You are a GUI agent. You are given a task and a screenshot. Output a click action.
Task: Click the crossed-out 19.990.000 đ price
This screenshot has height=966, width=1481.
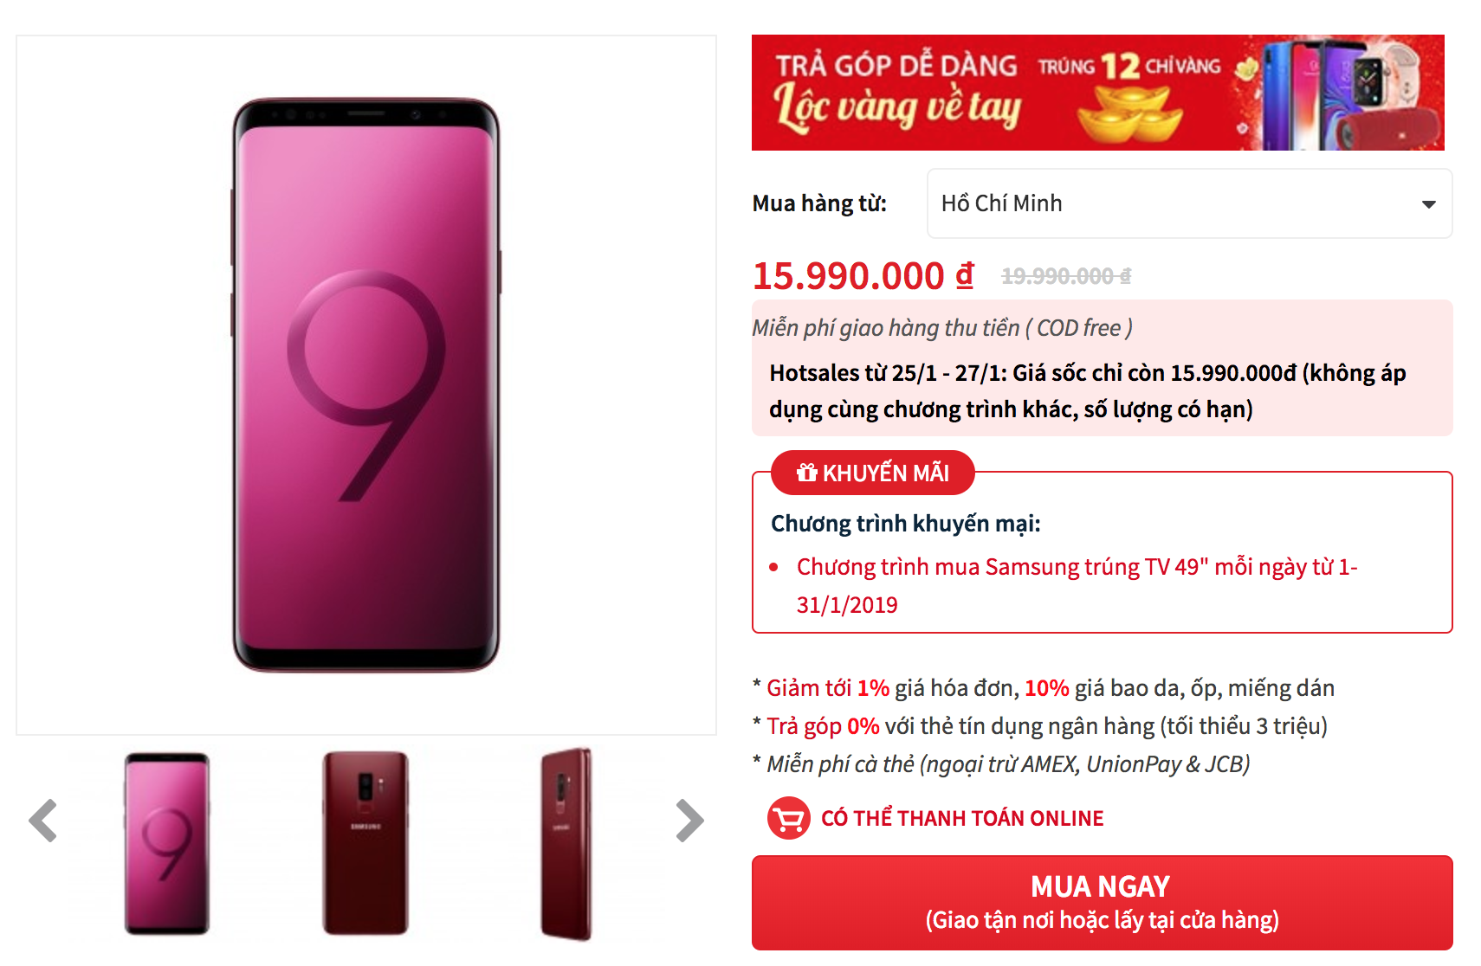(x=1066, y=276)
